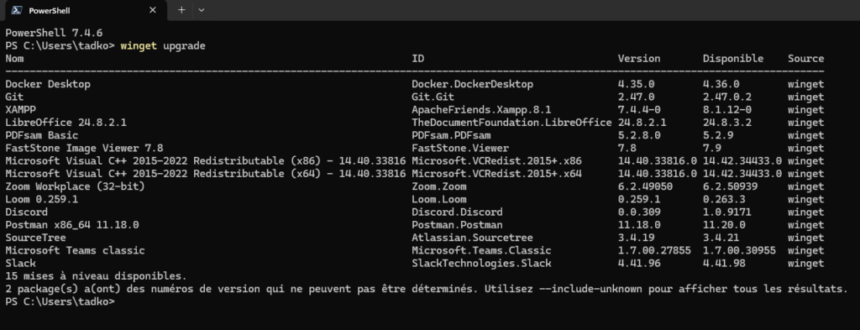This screenshot has height=330, width=860.
Task: Click the Microsoft Teams classic row name
Action: [75, 250]
